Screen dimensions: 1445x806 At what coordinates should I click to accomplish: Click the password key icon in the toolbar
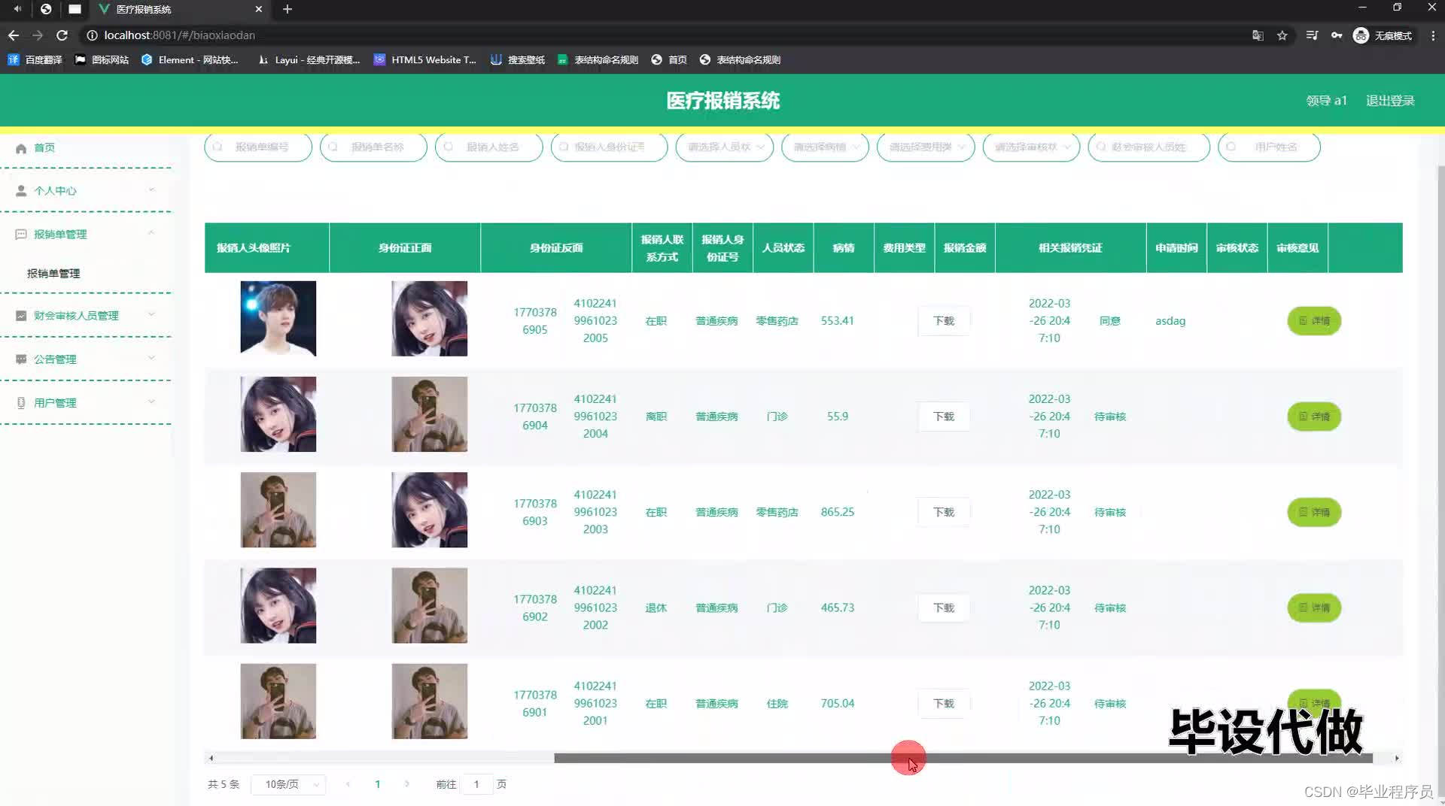pyautogui.click(x=1337, y=35)
